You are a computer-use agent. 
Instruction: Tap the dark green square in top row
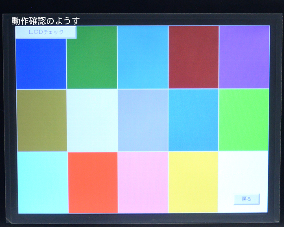[92, 58]
